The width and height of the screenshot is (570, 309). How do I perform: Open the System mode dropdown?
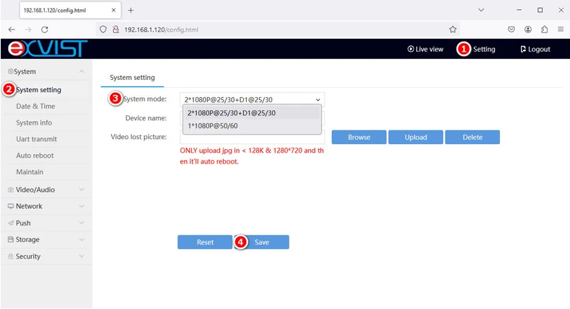coord(252,99)
